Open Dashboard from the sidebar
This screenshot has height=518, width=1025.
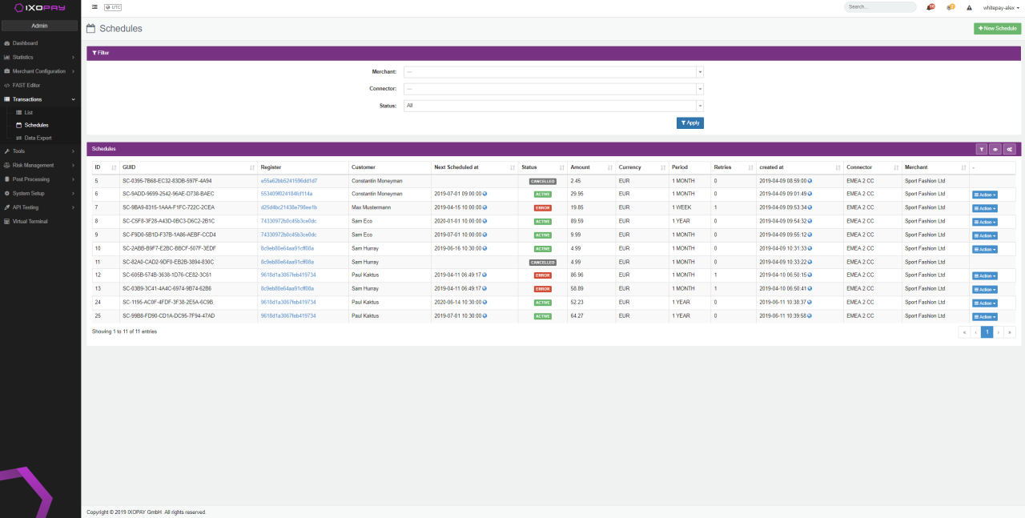(40, 43)
